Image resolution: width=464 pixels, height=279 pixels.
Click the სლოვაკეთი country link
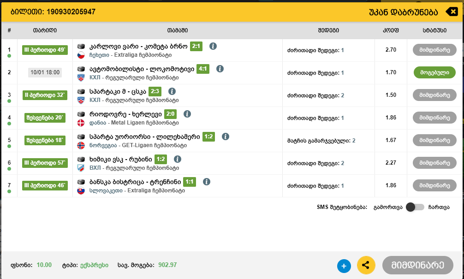tap(106, 190)
